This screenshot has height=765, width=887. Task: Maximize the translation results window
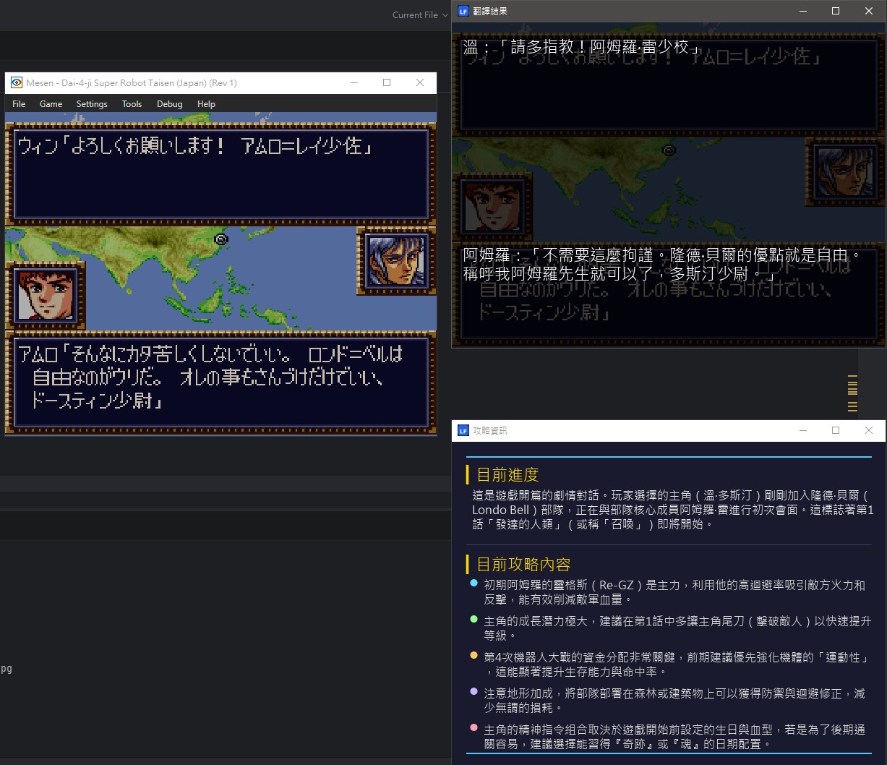coord(836,11)
